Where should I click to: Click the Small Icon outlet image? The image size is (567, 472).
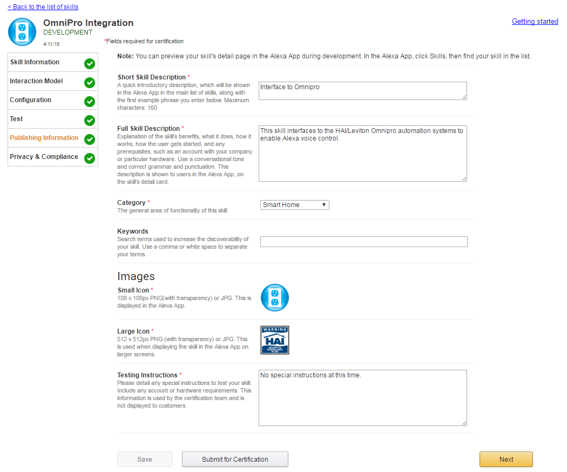[275, 298]
